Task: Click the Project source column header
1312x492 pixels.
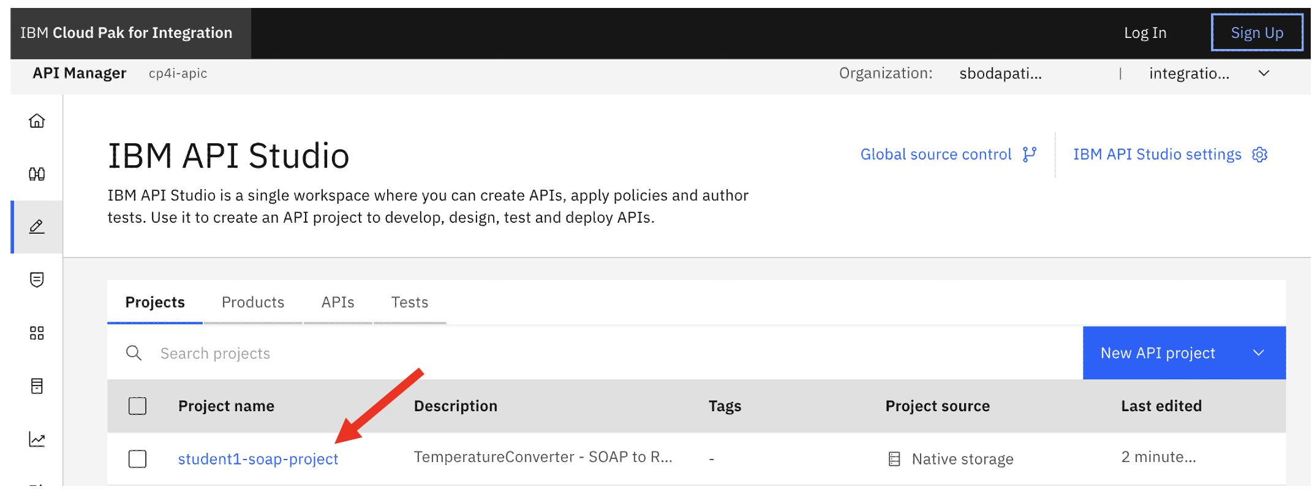Action: coord(937,406)
